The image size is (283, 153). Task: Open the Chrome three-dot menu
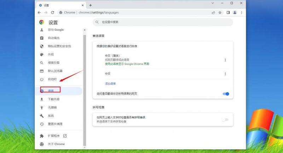coord(241,12)
